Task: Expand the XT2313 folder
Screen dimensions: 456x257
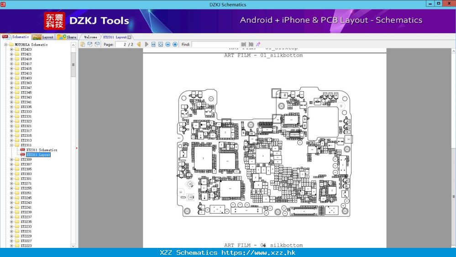Action: (11, 140)
